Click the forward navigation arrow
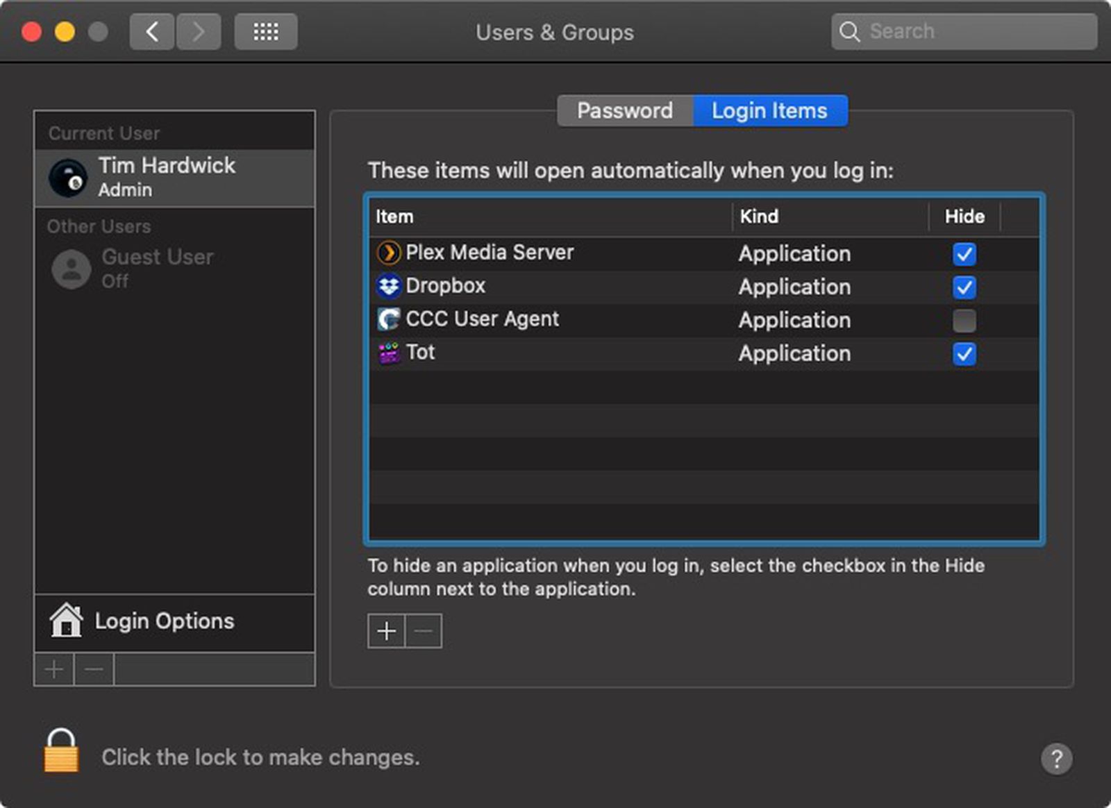The image size is (1111, 808). click(x=199, y=31)
